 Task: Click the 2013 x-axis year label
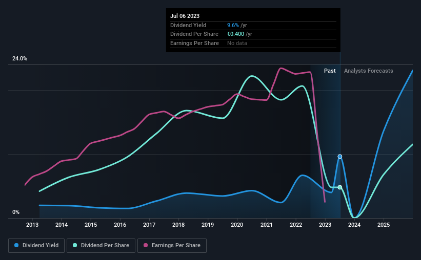tap(32, 225)
